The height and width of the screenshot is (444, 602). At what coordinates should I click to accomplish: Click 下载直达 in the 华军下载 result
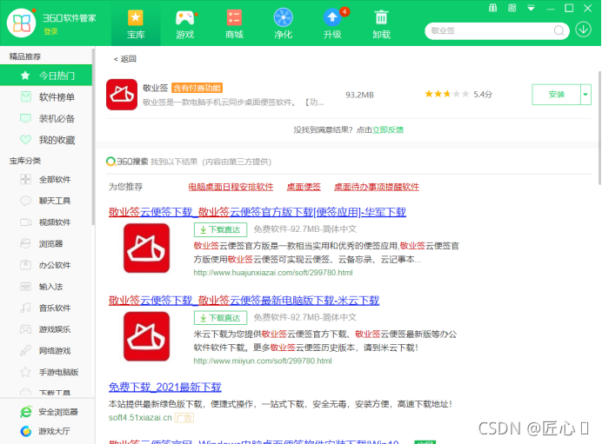point(220,229)
